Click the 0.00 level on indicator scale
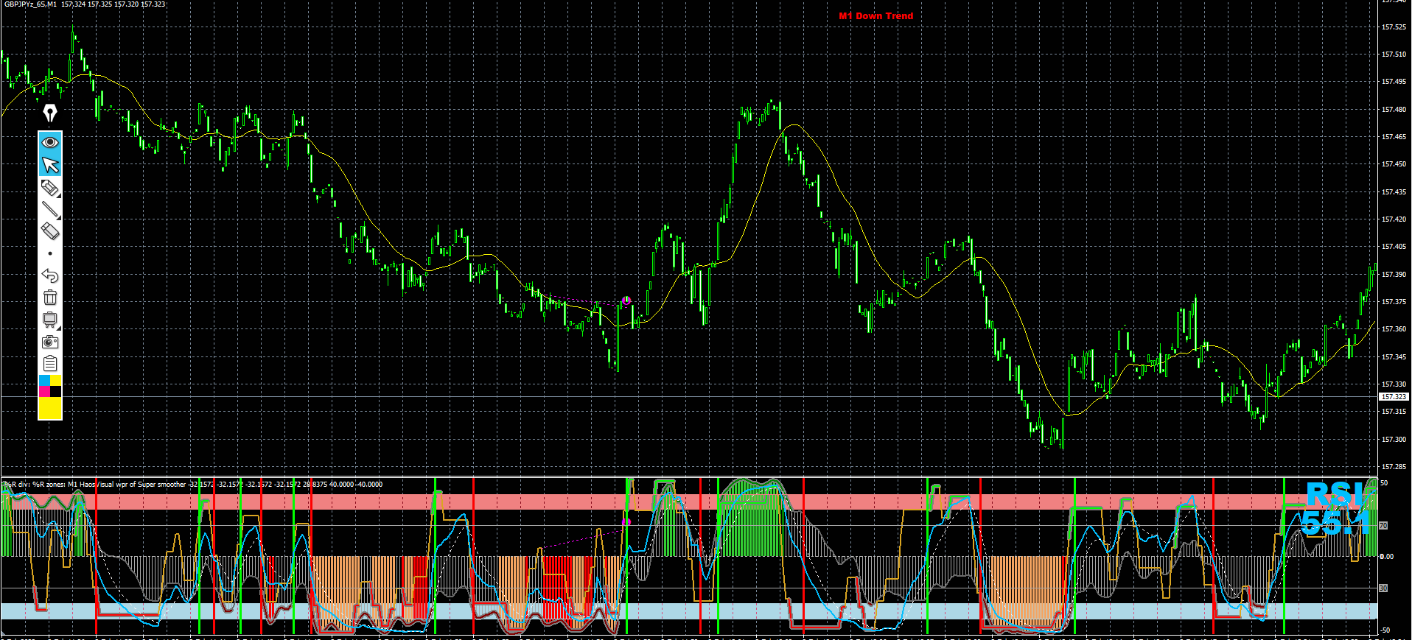Viewport: 1412px width, 640px height. pos(1387,557)
